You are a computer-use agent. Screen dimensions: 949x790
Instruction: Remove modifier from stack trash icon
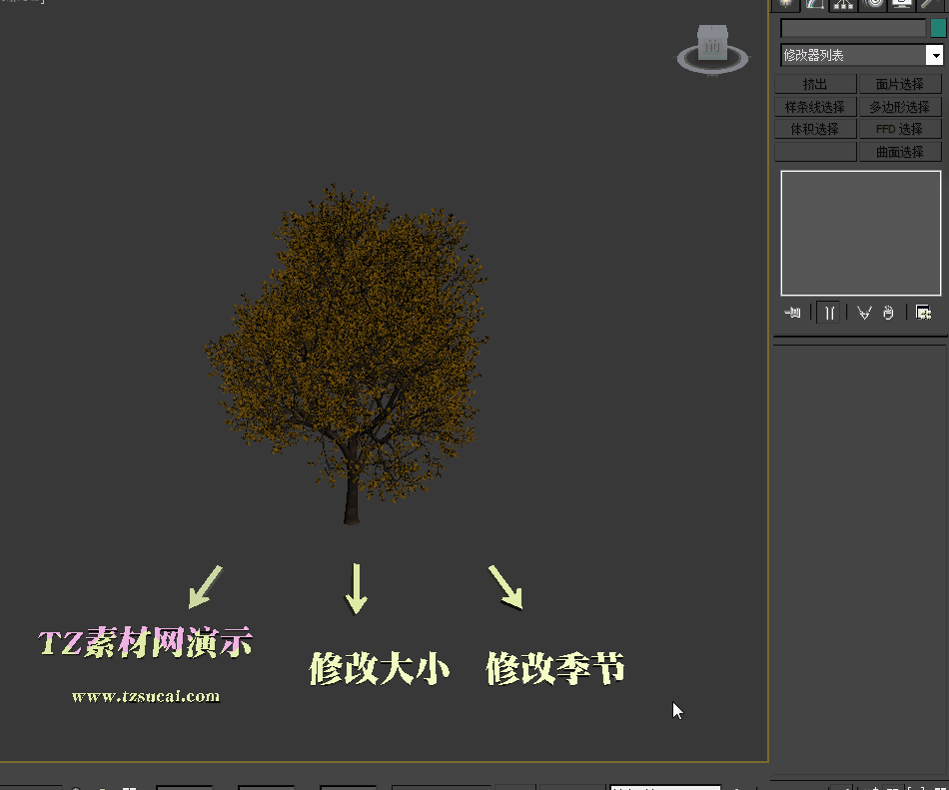tap(888, 313)
